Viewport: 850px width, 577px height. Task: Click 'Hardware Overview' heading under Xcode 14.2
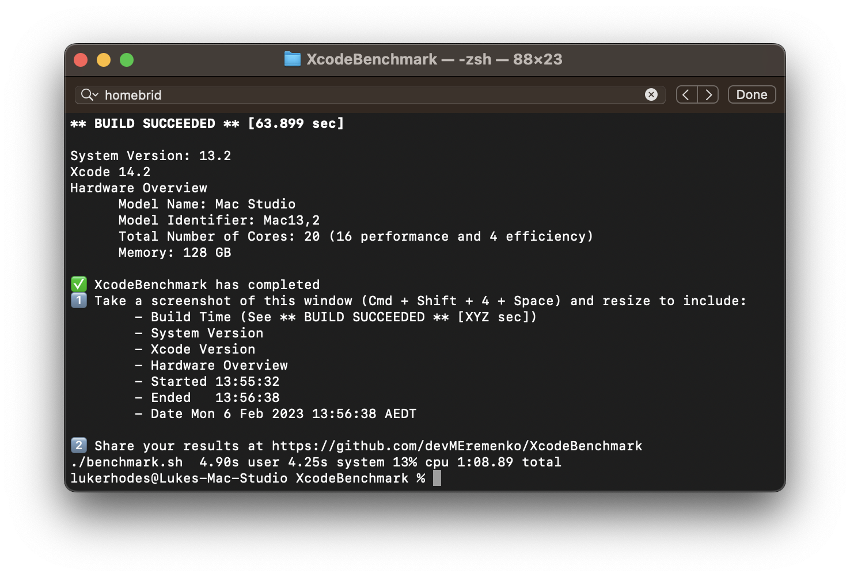pyautogui.click(x=138, y=188)
